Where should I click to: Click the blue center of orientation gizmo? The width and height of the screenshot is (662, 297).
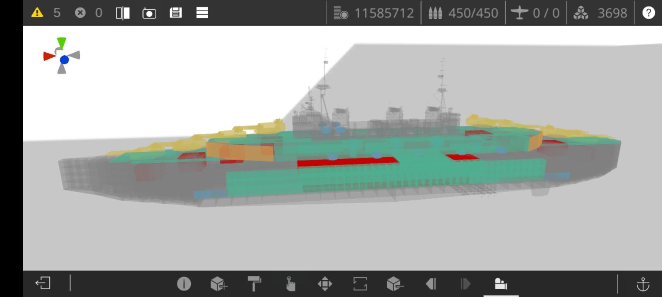click(64, 60)
